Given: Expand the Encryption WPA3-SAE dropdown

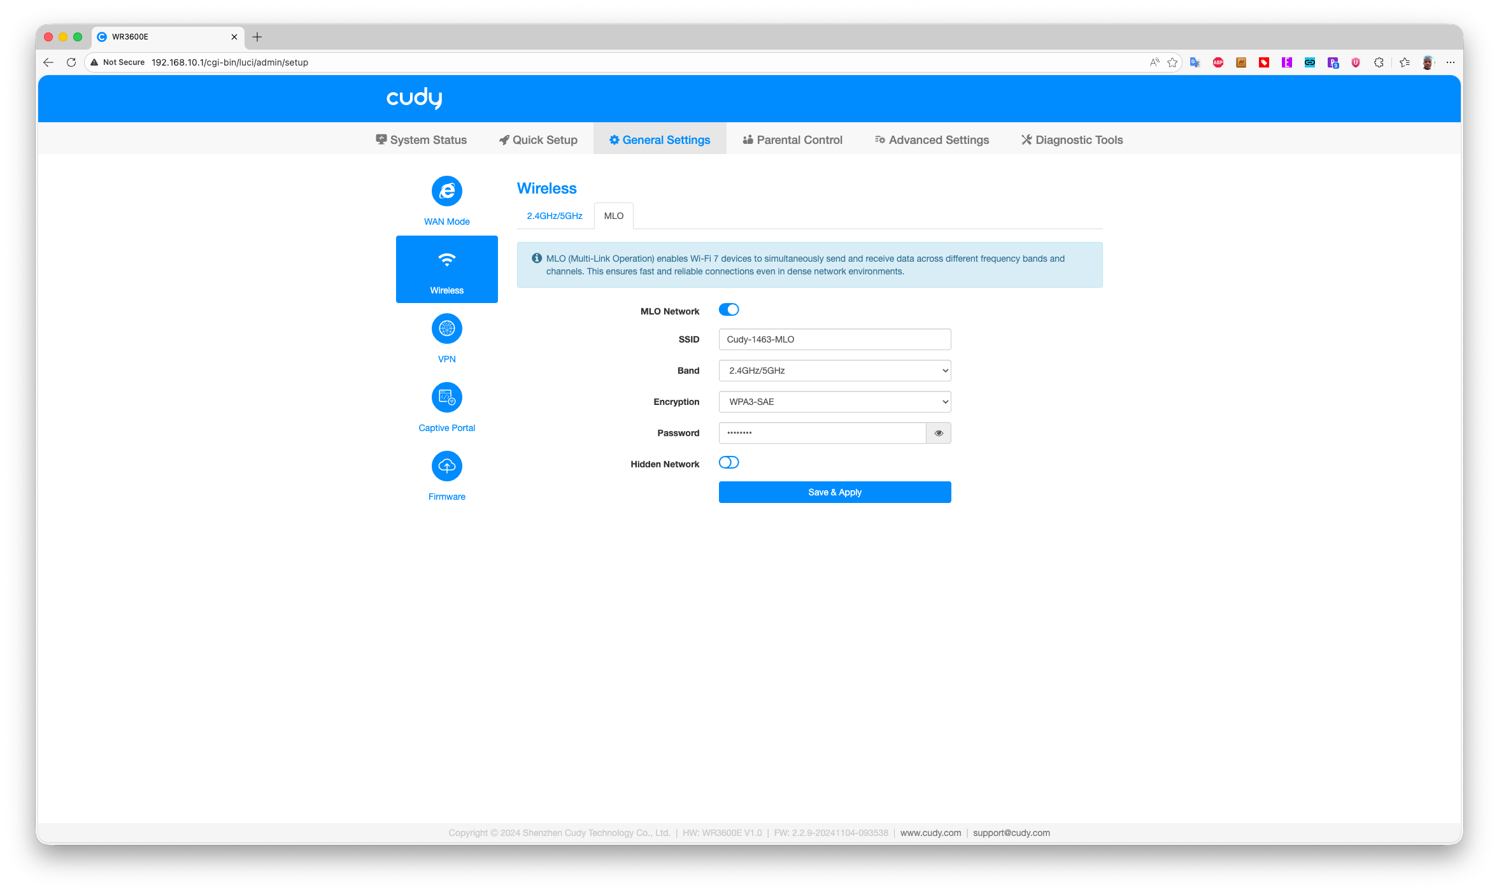Looking at the screenshot, I should click(834, 402).
